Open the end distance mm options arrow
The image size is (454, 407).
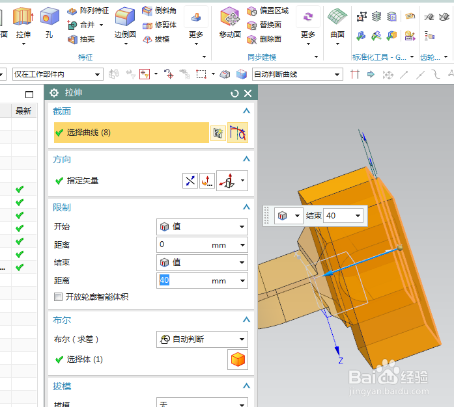(x=242, y=281)
